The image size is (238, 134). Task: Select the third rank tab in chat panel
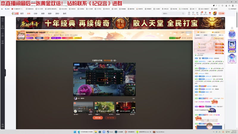213,35
